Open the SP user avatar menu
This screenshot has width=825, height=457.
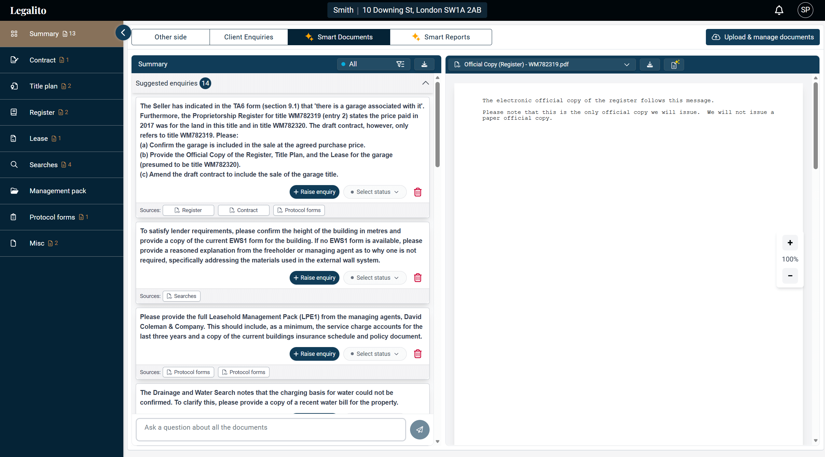pyautogui.click(x=805, y=10)
